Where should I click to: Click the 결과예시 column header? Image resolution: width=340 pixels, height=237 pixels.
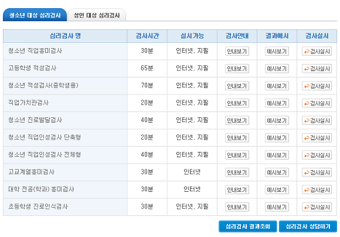point(277,36)
